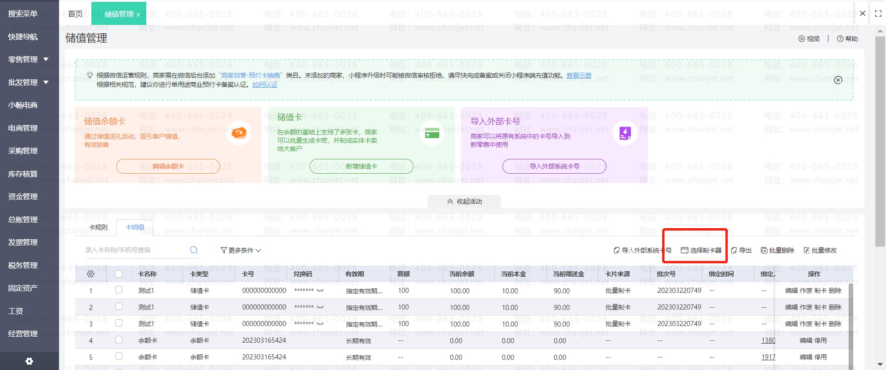
Task: Click the search magnifier icon
Action: point(194,250)
